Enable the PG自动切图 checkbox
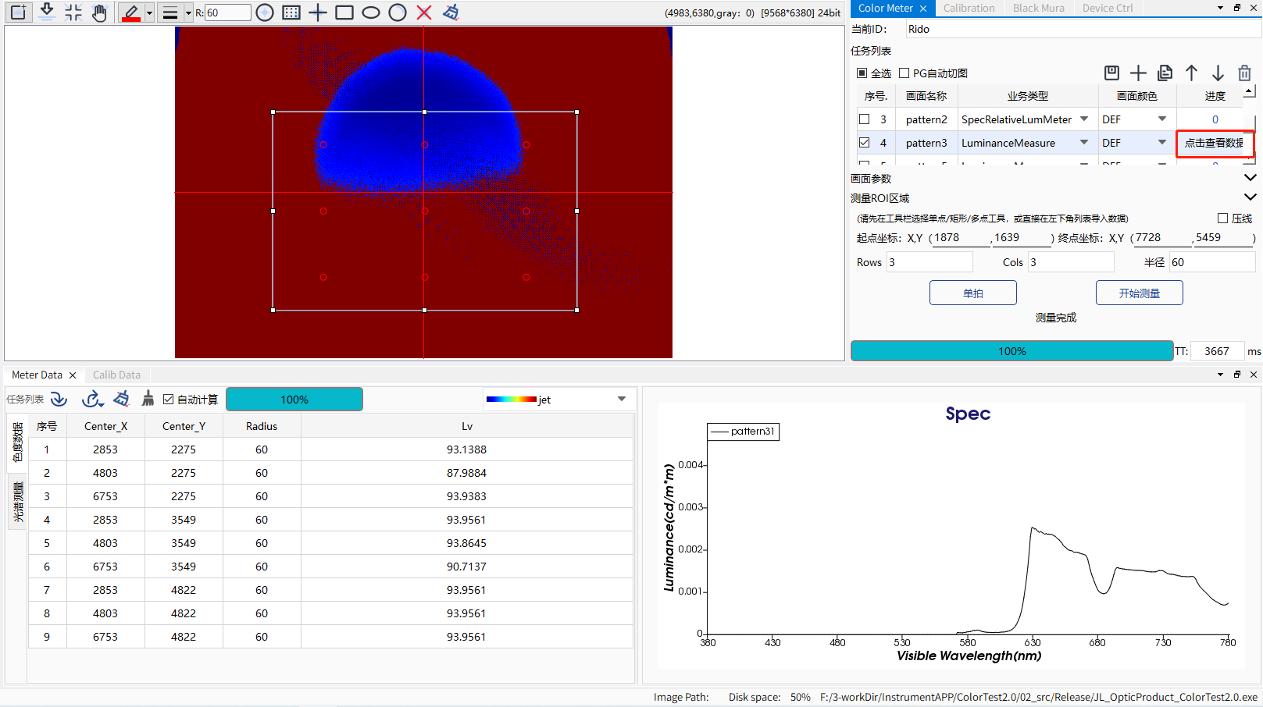This screenshot has width=1263, height=707. (904, 73)
